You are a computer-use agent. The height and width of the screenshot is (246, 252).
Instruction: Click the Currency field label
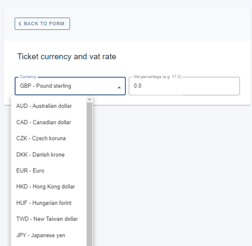pyautogui.click(x=28, y=77)
